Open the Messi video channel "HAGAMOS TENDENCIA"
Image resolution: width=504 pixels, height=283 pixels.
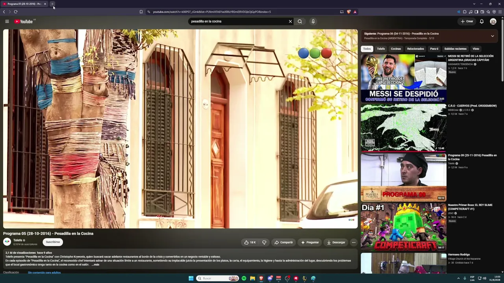click(x=460, y=64)
